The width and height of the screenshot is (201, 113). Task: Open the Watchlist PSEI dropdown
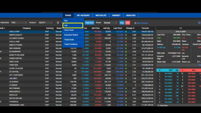click(19, 23)
